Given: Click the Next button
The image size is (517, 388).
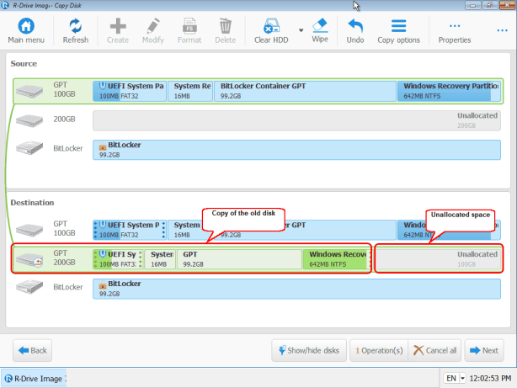Looking at the screenshot, I should (484, 350).
